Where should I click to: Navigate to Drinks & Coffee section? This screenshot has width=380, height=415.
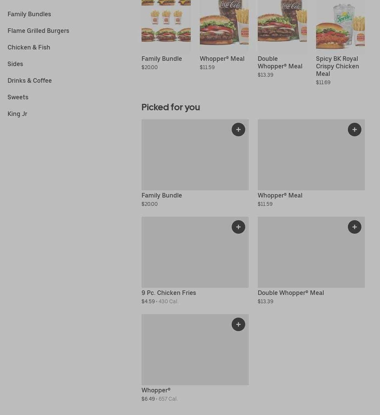30,80
